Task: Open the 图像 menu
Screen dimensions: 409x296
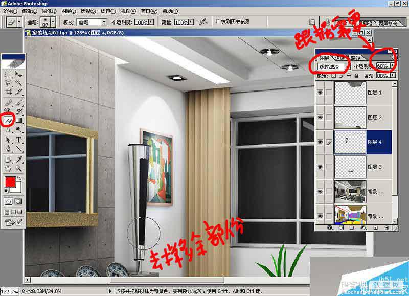Action: pyautogui.click(x=49, y=11)
